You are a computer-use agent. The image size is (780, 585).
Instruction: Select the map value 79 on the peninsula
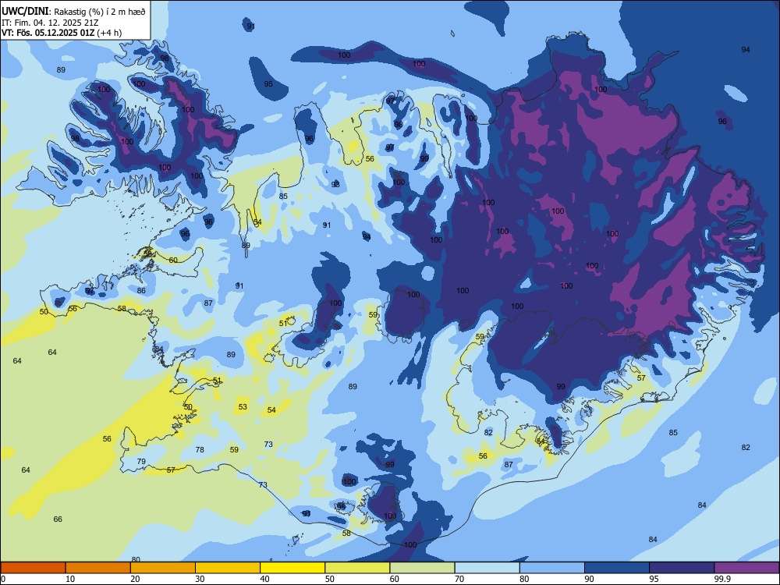141,461
